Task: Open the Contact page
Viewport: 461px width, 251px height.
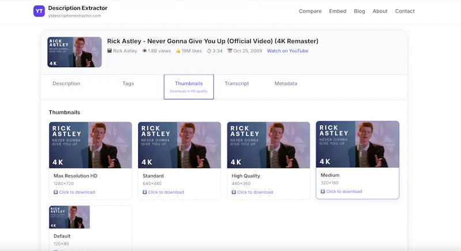Action: click(x=405, y=11)
